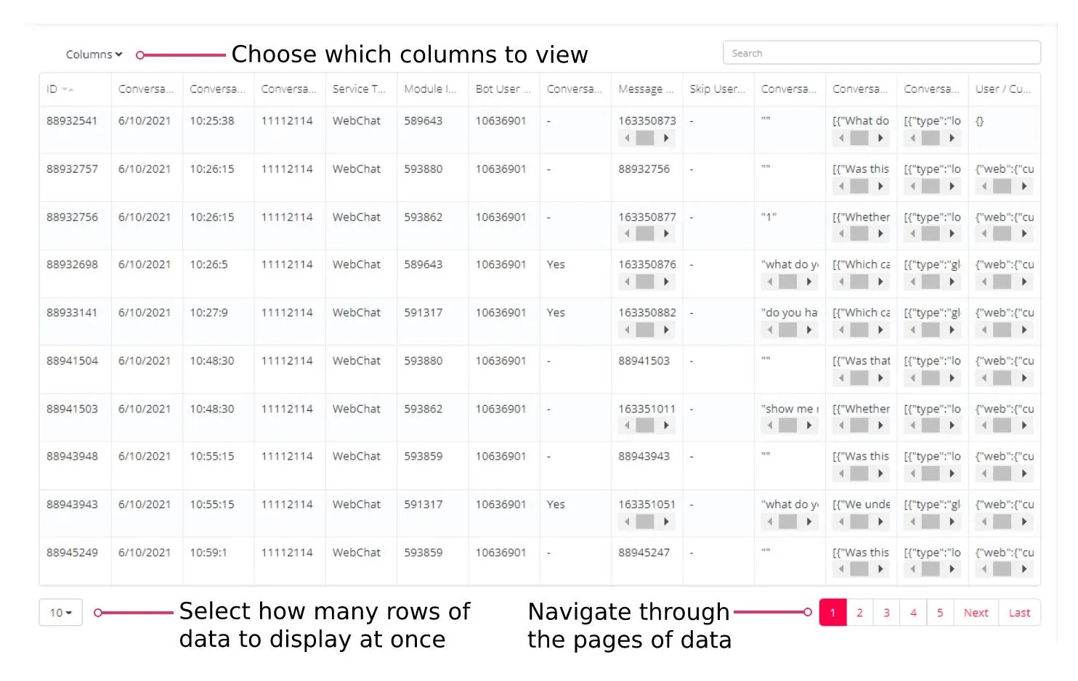
Task: Go to page 1 in pagination
Action: (832, 613)
